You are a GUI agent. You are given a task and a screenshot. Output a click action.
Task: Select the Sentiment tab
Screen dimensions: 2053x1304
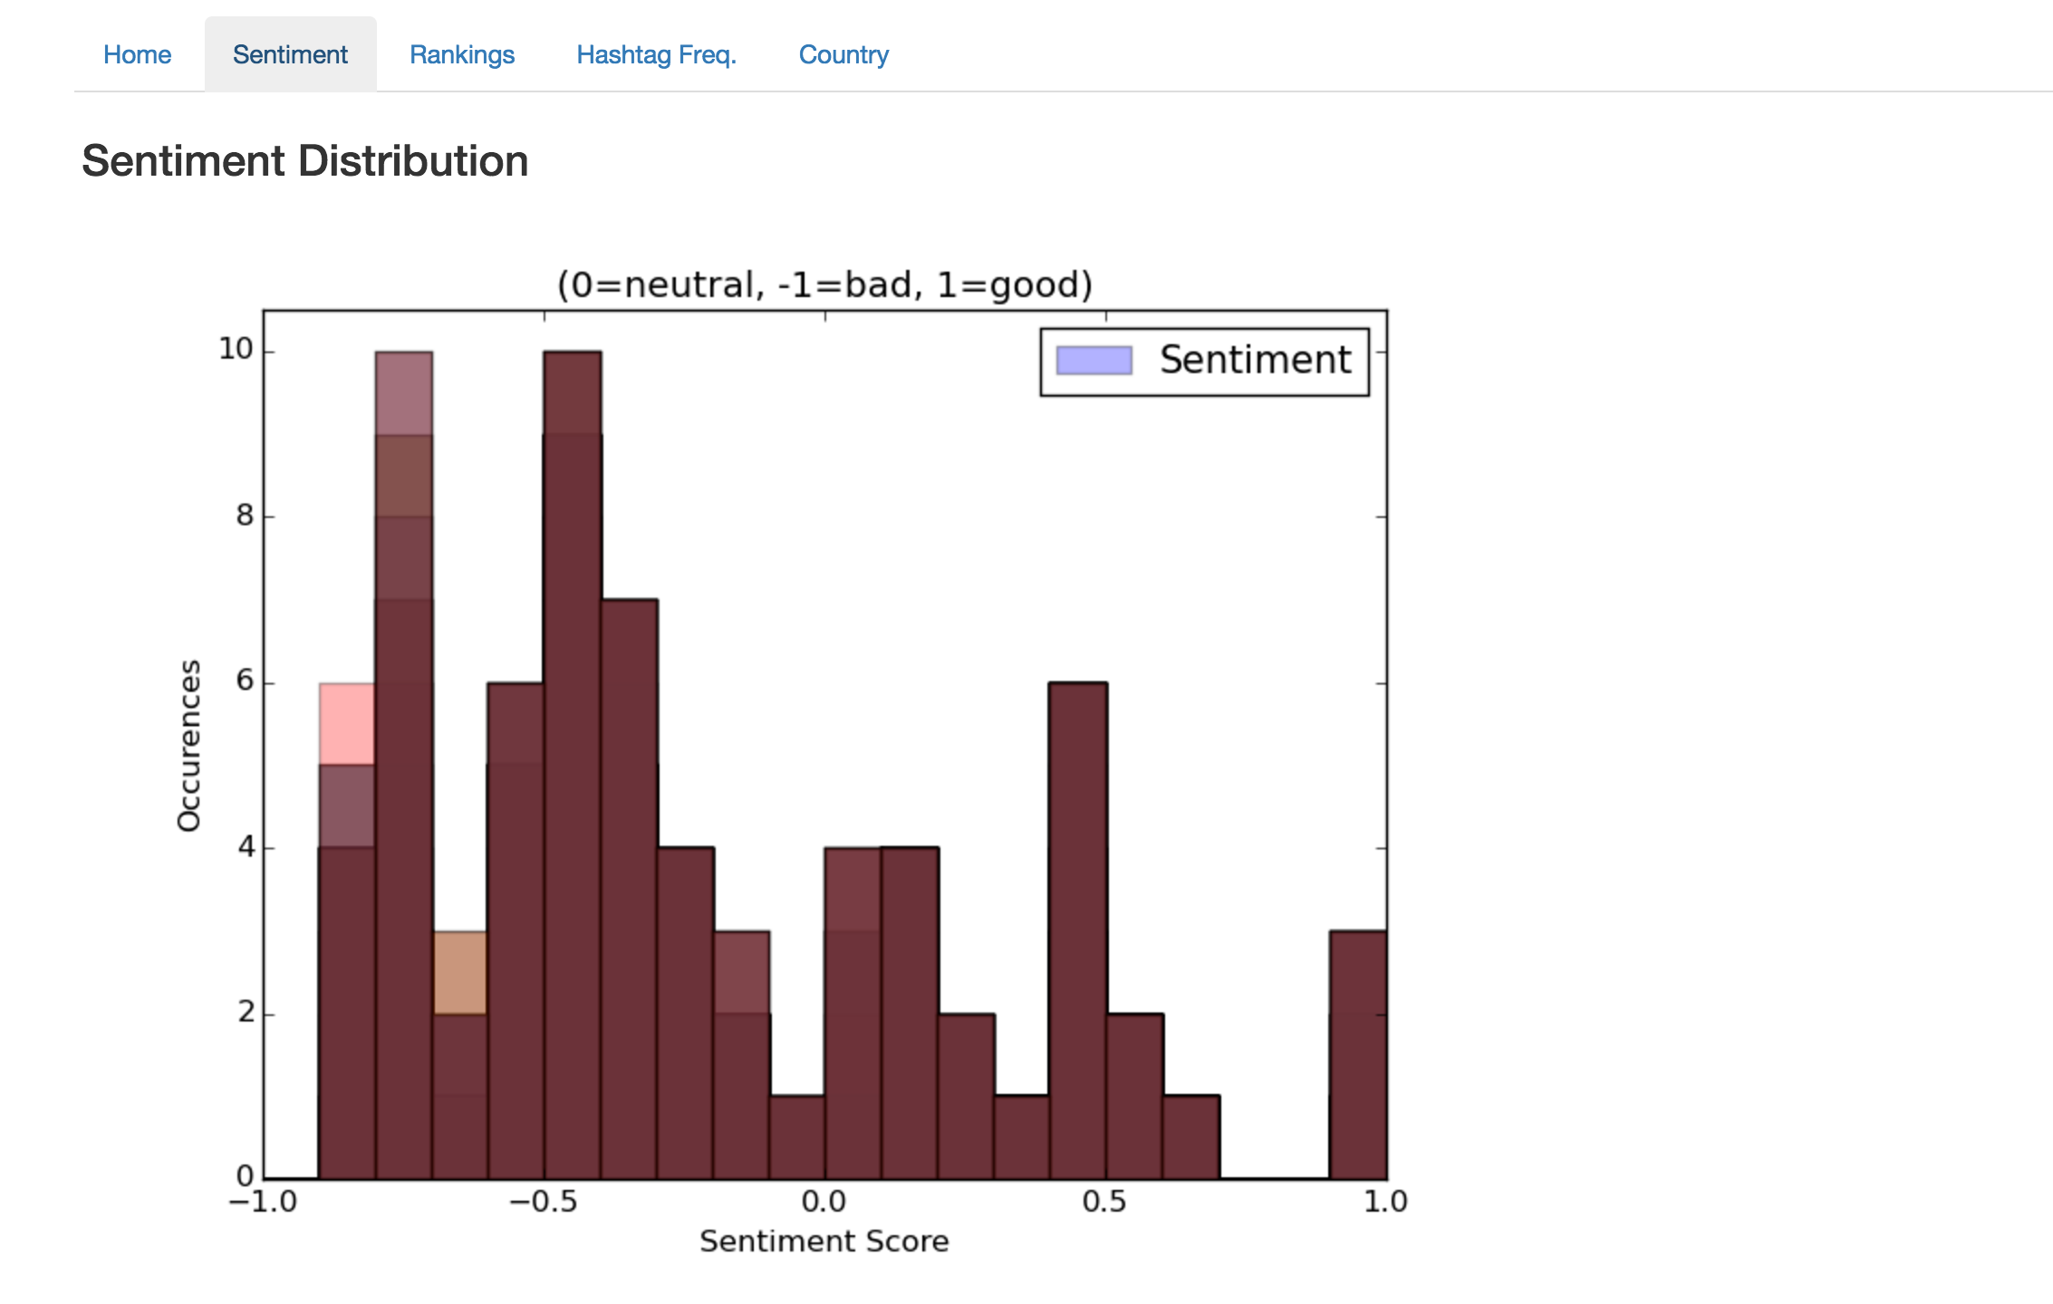290,55
